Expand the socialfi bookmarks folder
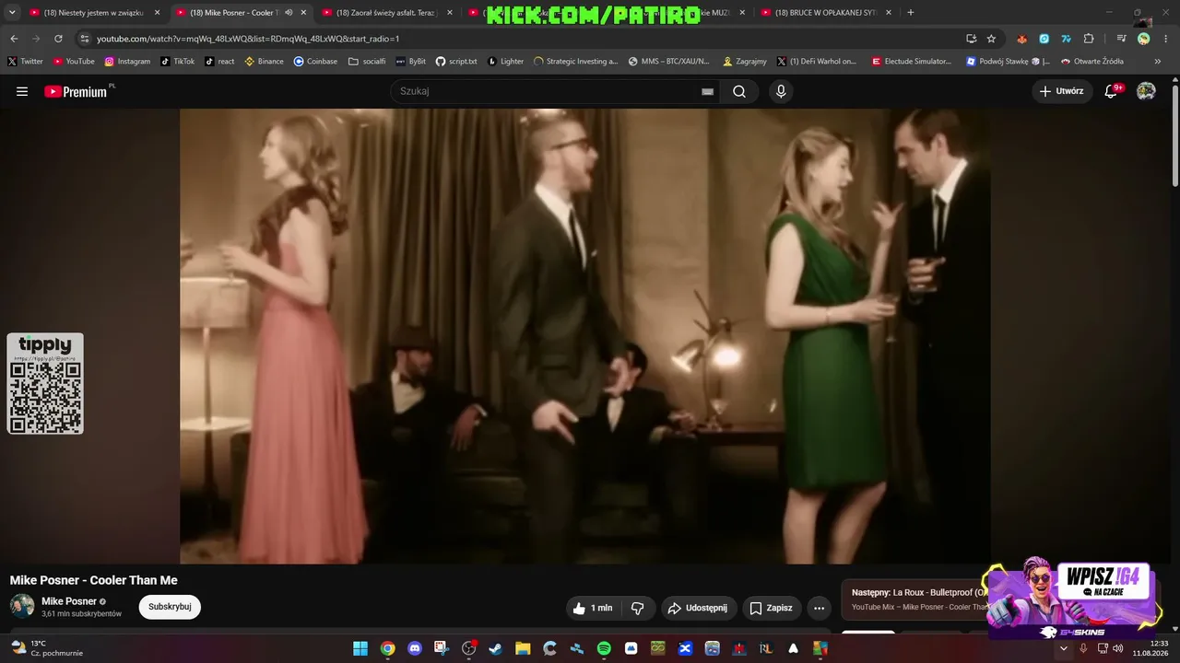The image size is (1180, 663). point(367,62)
